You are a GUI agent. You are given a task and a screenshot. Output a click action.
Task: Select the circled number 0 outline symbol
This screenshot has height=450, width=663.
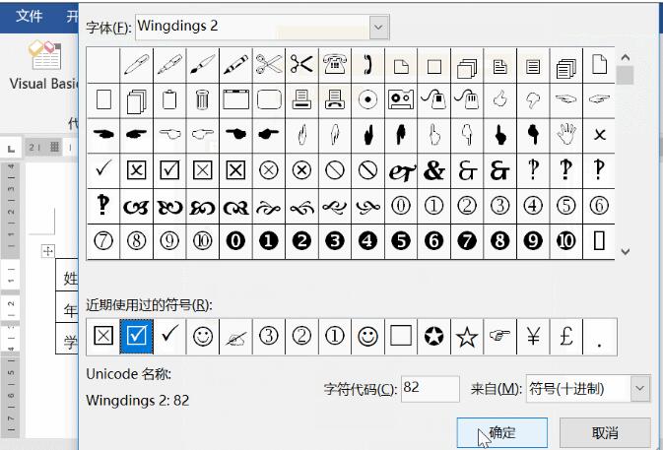click(x=401, y=206)
